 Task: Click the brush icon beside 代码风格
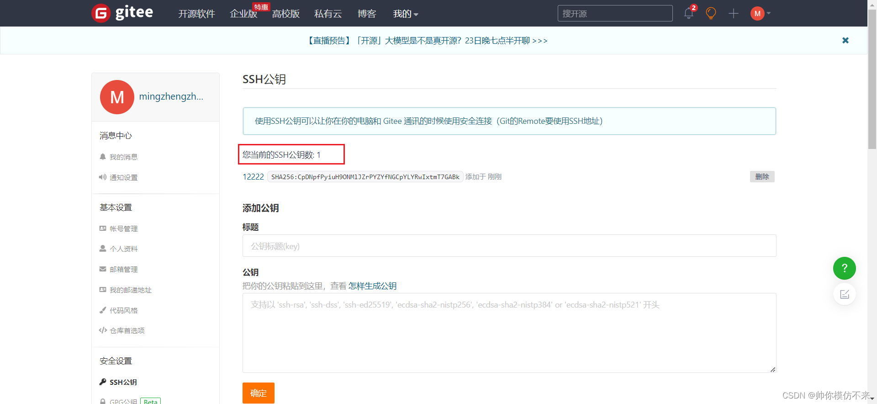[103, 310]
